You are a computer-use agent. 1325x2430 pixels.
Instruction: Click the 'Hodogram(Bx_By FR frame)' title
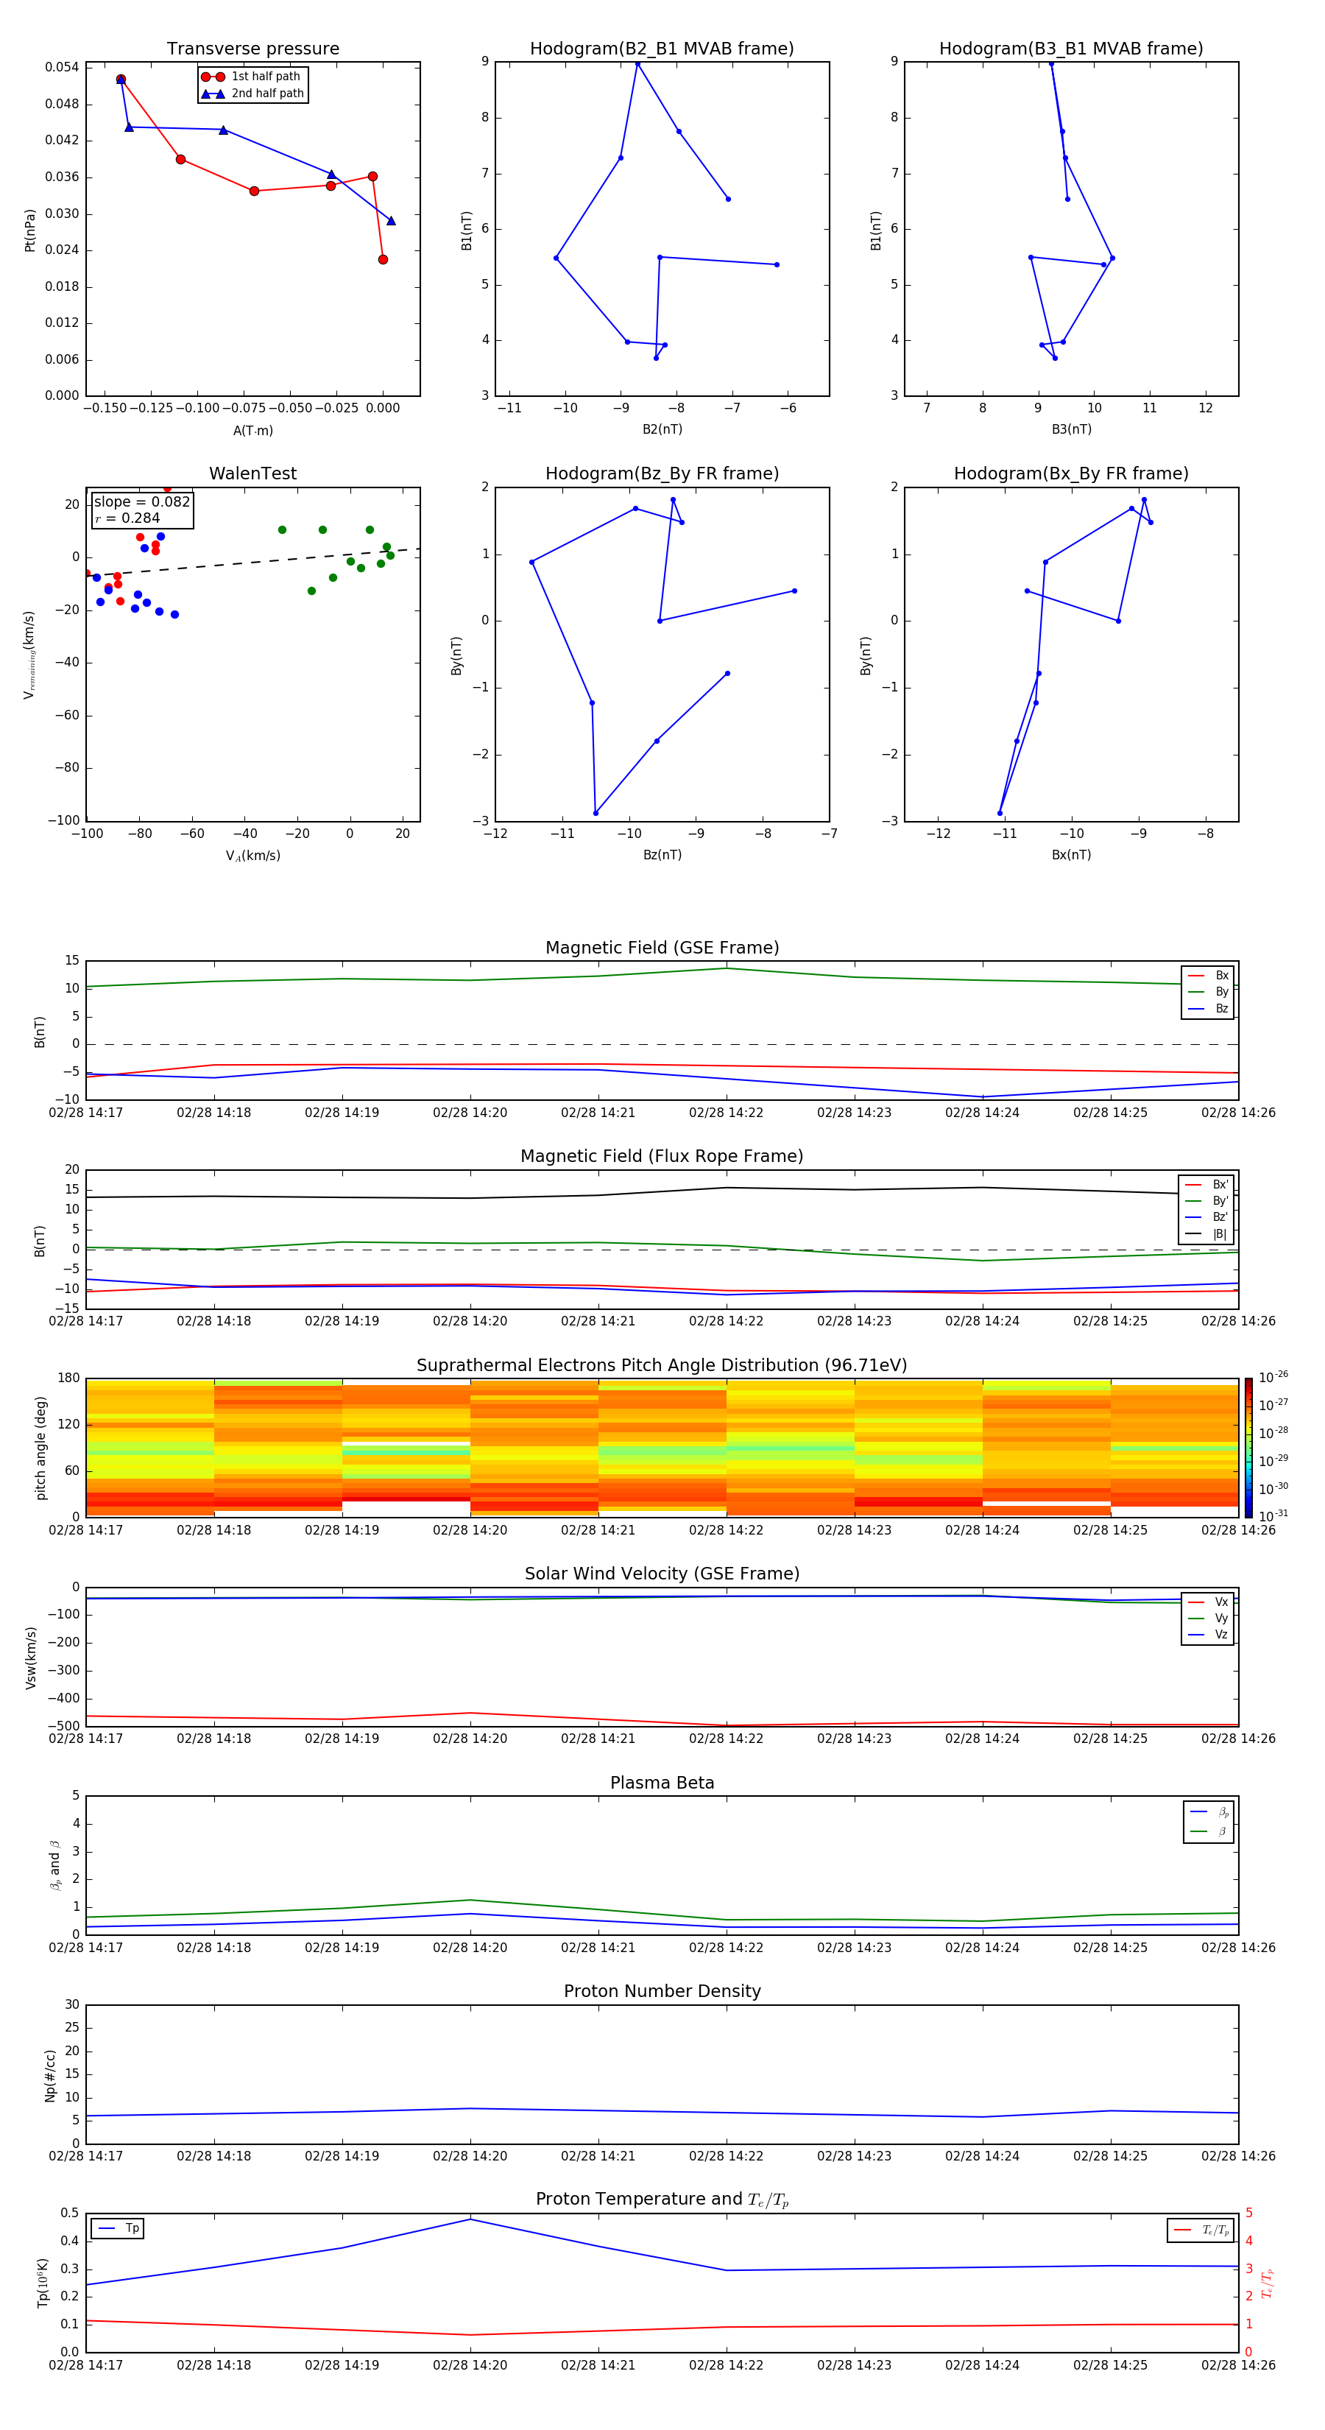(x=1071, y=473)
